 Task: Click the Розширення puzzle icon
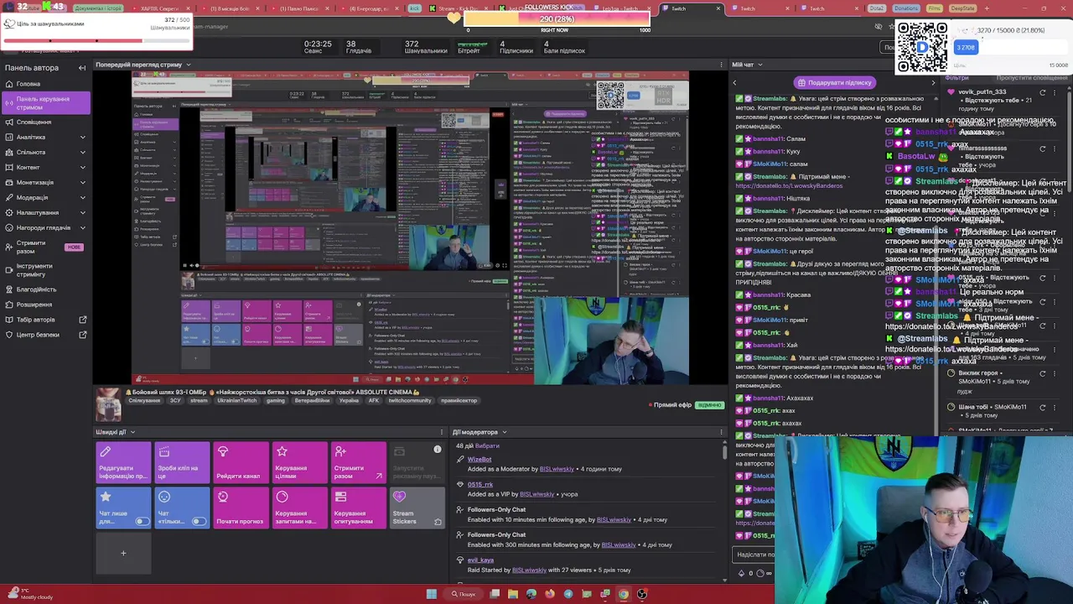click(8, 305)
